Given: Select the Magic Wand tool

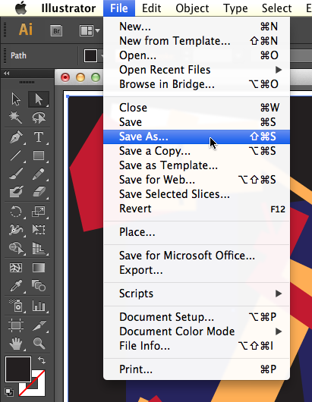Looking at the screenshot, I should click(x=16, y=118).
